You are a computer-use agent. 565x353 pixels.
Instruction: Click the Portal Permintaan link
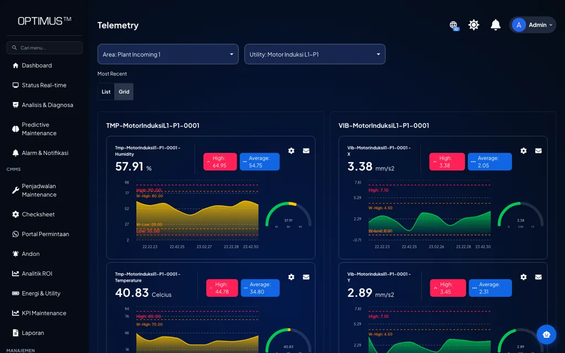(x=45, y=234)
